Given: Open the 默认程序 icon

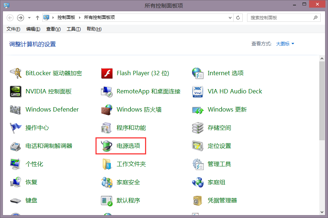Looking at the screenshot, I should click(107, 201).
